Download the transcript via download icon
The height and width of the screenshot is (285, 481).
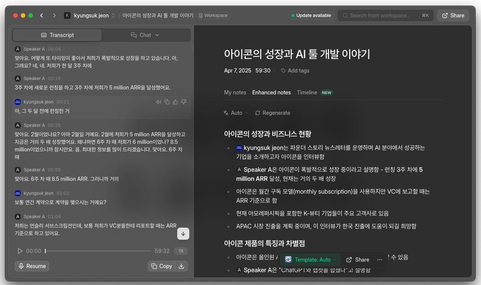click(182, 266)
